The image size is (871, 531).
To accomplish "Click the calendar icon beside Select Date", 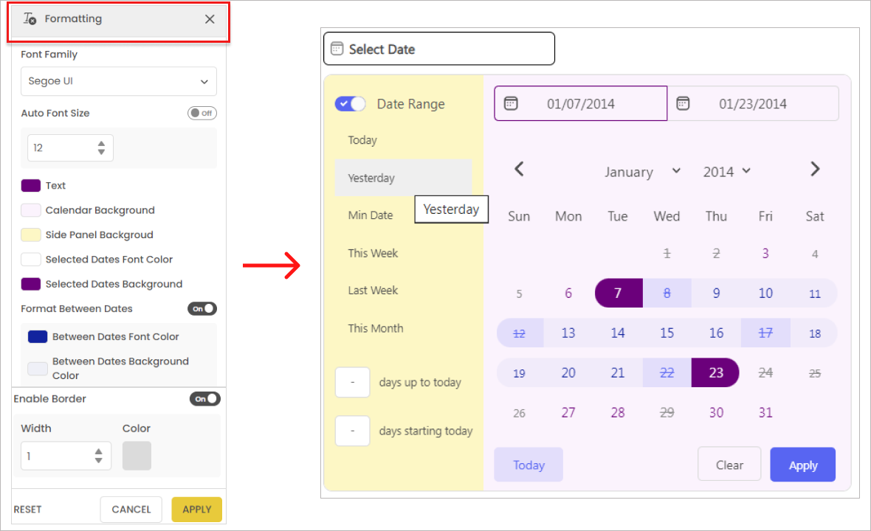I will (x=337, y=49).
